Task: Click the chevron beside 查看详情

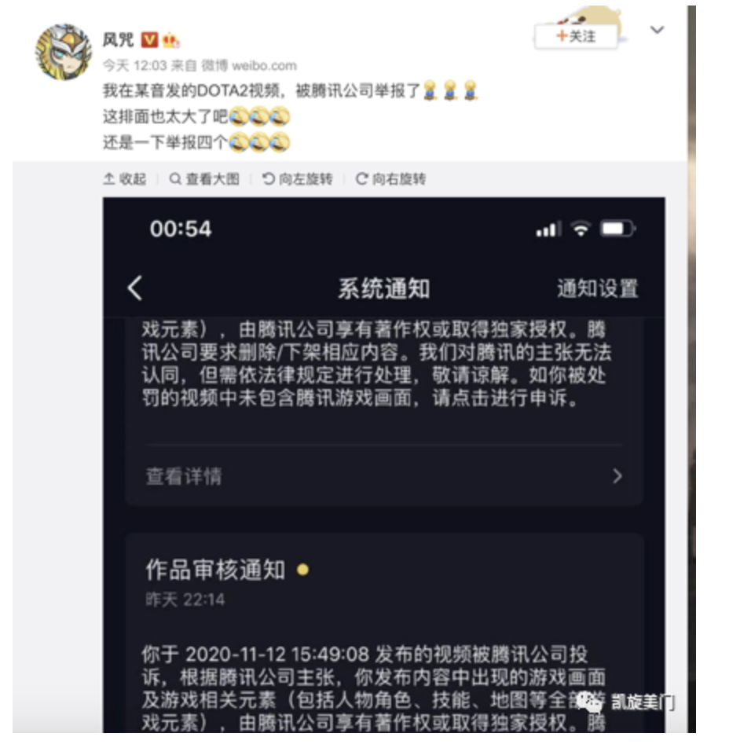Action: pyautogui.click(x=617, y=475)
